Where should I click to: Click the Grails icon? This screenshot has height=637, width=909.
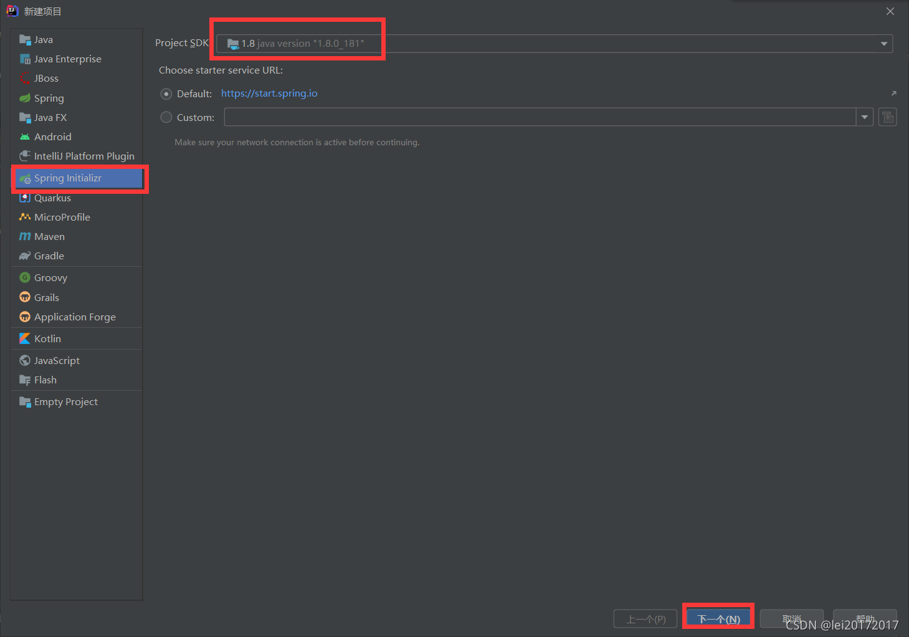pos(25,297)
